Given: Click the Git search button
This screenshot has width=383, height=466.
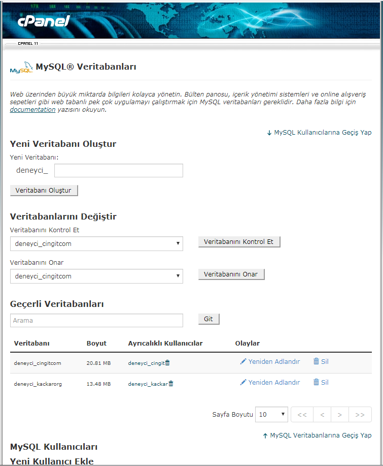Looking at the screenshot, I should coord(208,319).
